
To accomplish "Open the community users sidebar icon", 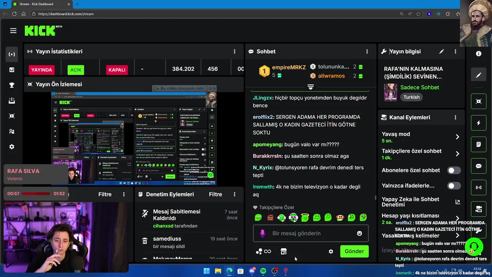I will click(x=12, y=131).
